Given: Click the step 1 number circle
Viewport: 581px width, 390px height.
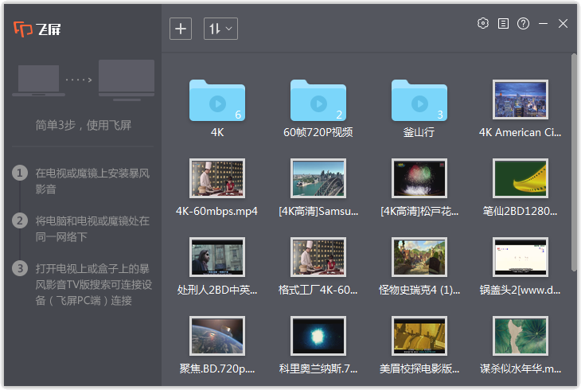Looking at the screenshot, I should 20,173.
